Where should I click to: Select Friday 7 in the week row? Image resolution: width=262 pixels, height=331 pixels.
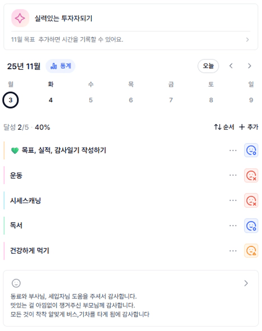[171, 100]
